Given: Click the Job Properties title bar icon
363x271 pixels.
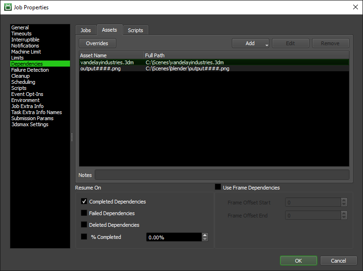Looking at the screenshot, I should pos(8,7).
